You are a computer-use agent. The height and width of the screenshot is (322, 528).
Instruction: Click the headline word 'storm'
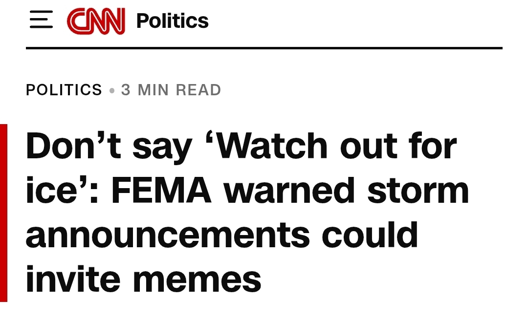tap(418, 191)
